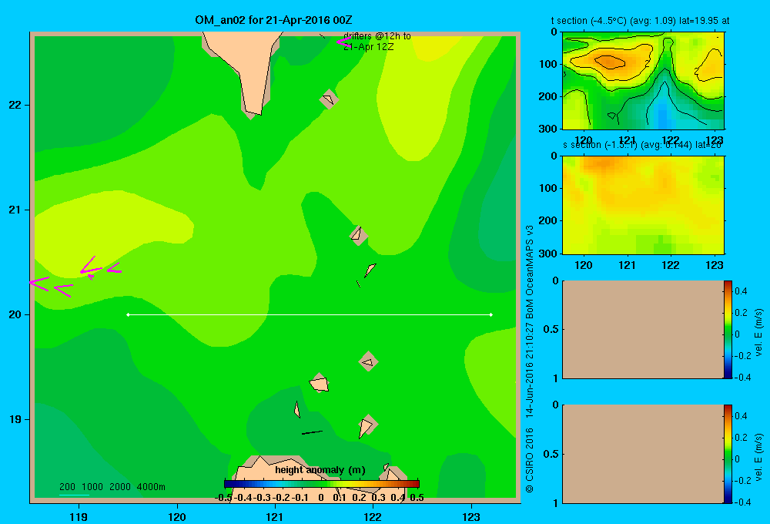Screen dimensions: 770x524
Task: Click longitude label 119 on main map axis
Action: (79, 516)
